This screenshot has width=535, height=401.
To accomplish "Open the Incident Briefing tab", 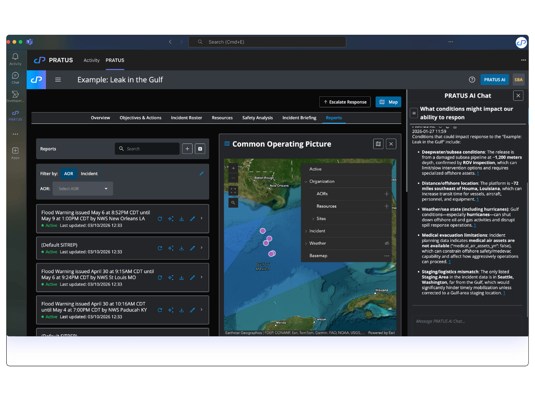I will tap(299, 118).
